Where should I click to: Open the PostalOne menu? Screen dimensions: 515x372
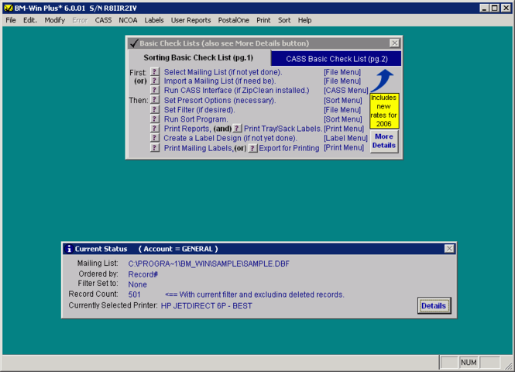click(x=234, y=20)
